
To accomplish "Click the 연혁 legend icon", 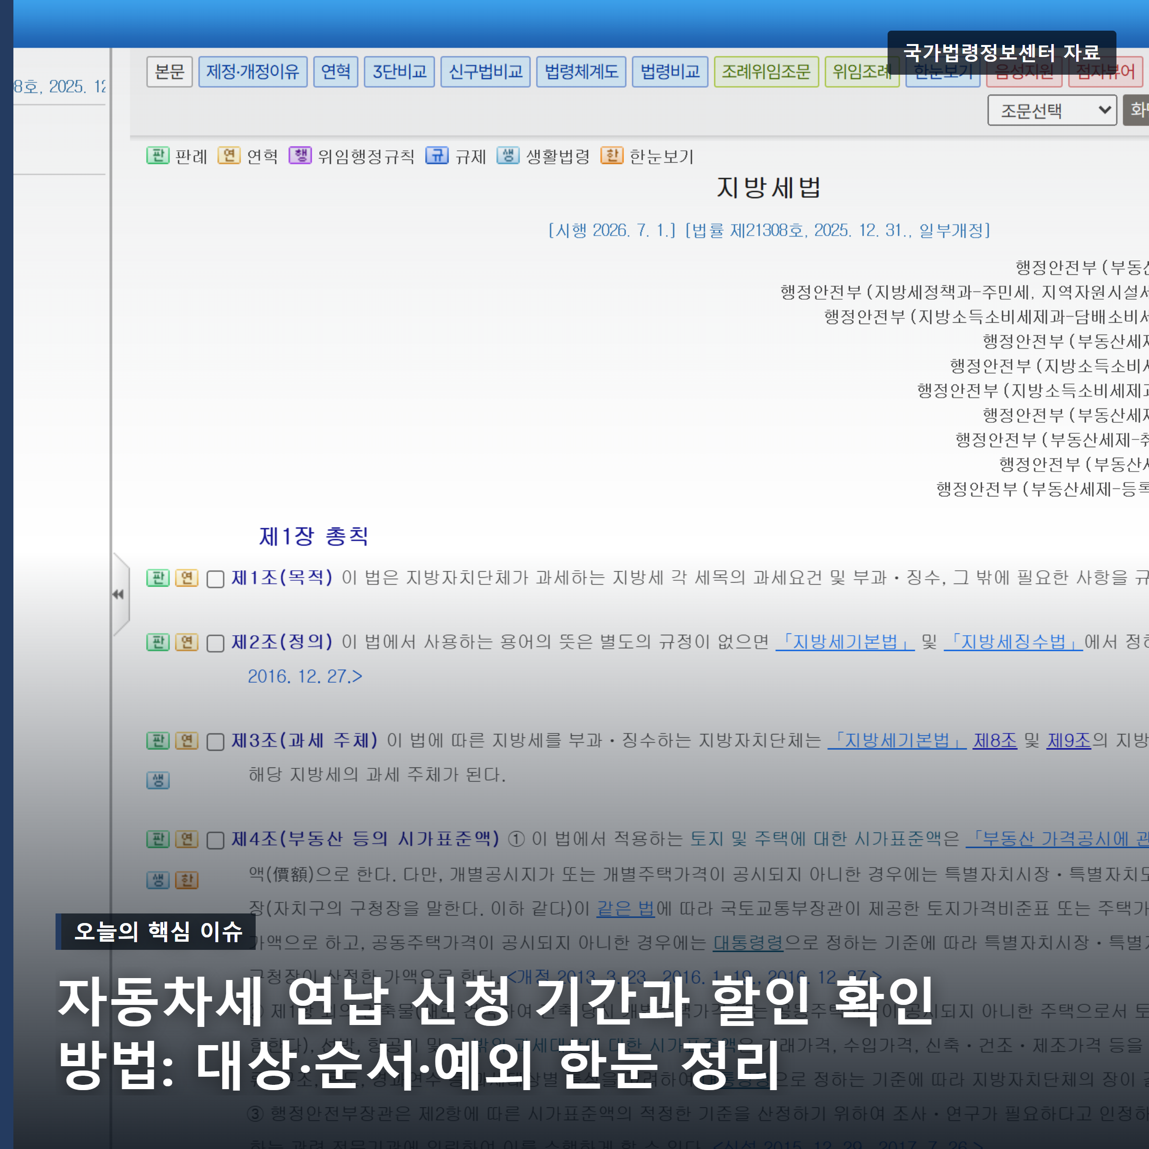I will coord(229,156).
